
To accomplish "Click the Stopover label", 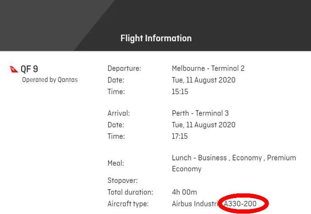I will [x=123, y=181].
